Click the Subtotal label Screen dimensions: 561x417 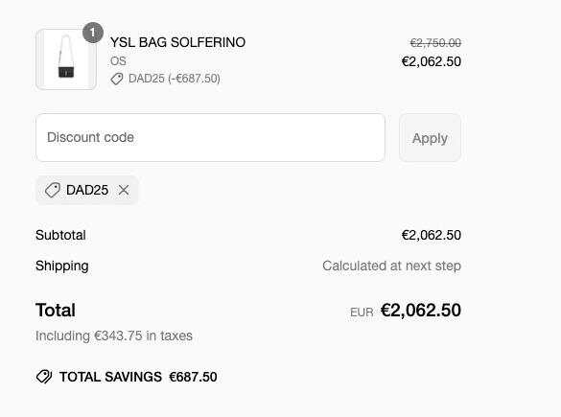(60, 235)
